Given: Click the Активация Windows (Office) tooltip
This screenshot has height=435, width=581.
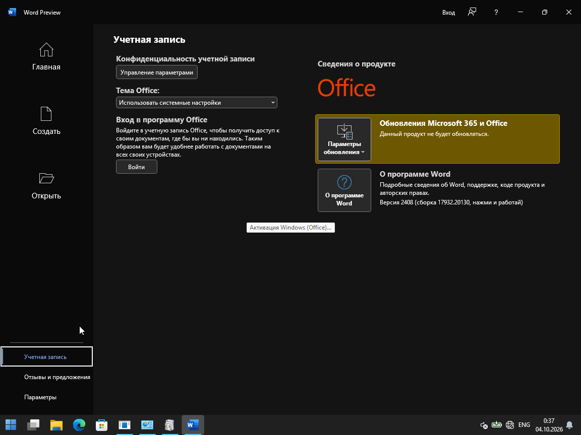Looking at the screenshot, I should coord(290,228).
